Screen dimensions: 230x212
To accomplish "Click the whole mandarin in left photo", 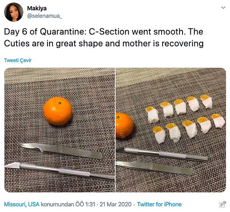I will [x=58, y=111].
